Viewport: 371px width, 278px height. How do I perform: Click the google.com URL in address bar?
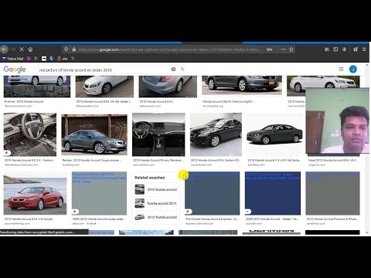[x=168, y=49]
